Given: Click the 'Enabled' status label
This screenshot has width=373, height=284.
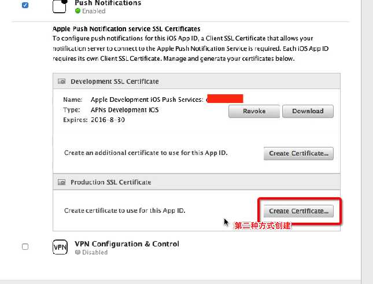Looking at the screenshot, I should click(x=94, y=11).
